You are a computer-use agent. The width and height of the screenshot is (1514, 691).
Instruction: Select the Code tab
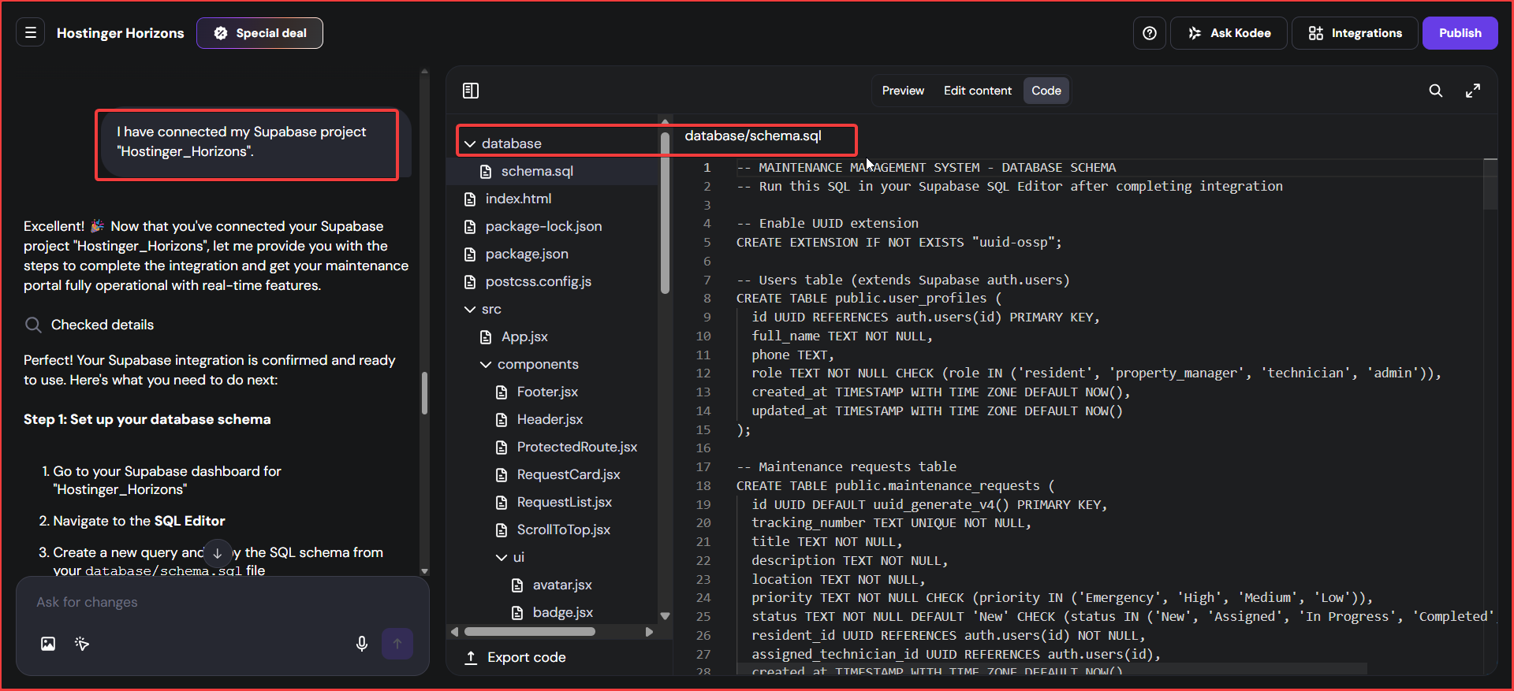coord(1046,91)
